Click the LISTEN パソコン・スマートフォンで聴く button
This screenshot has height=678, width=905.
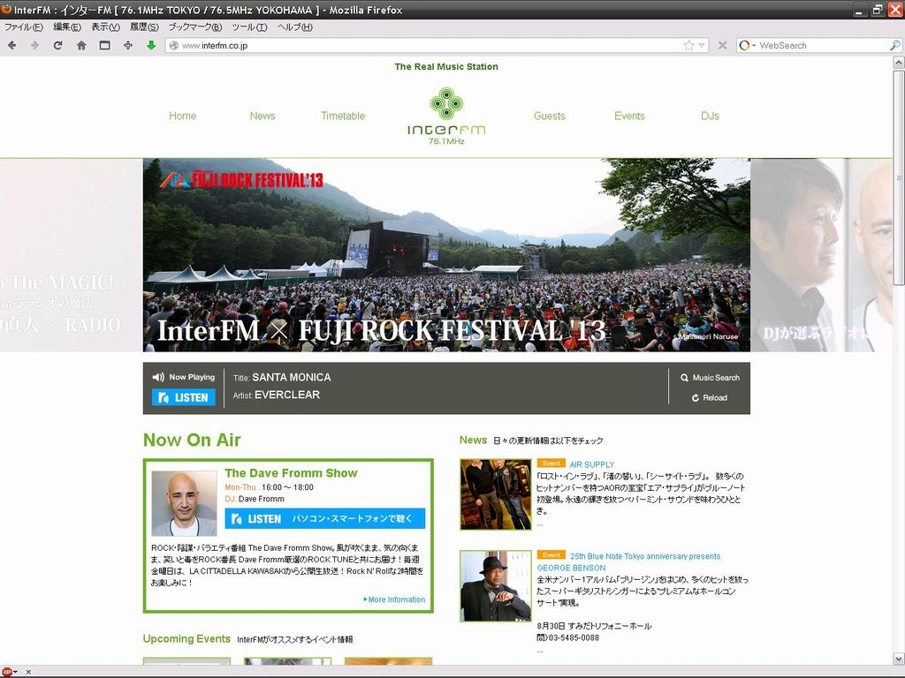[325, 518]
